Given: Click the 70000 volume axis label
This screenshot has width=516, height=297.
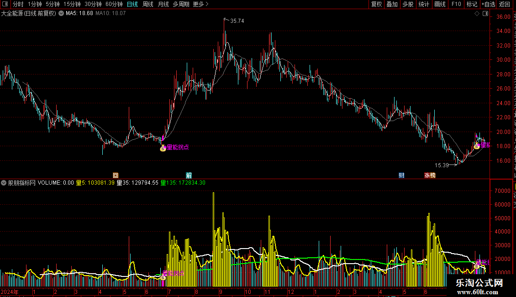Looking at the screenshot, I should (502, 191).
